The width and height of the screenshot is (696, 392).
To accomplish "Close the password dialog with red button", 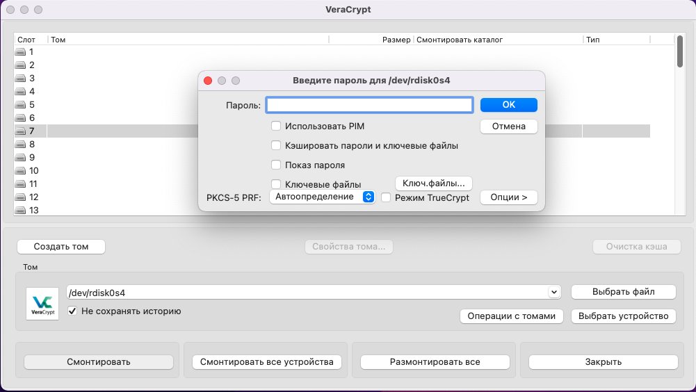I will click(208, 81).
